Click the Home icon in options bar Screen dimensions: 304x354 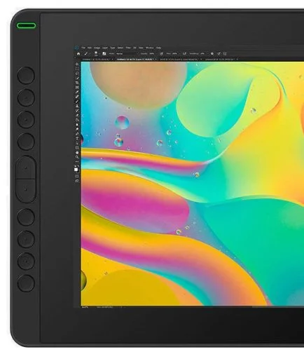(x=78, y=54)
